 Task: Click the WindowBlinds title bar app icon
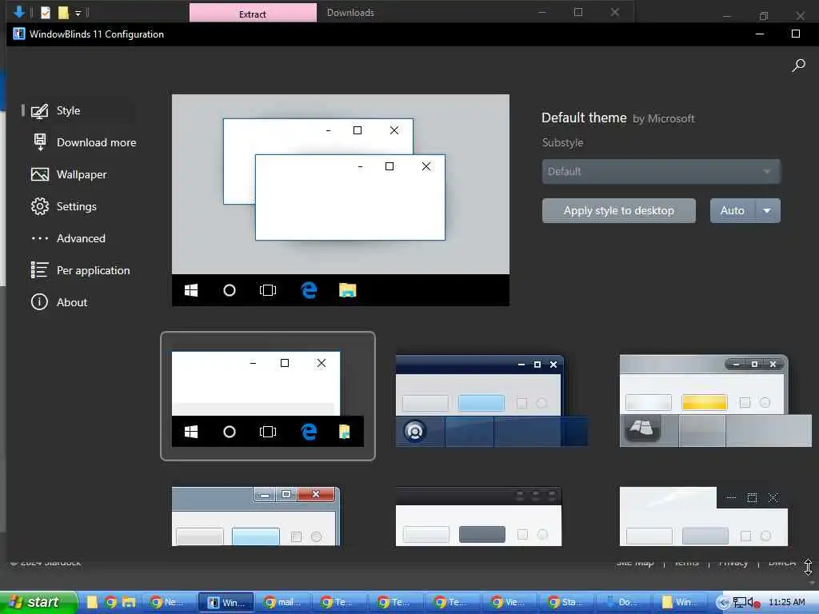pyautogui.click(x=19, y=34)
